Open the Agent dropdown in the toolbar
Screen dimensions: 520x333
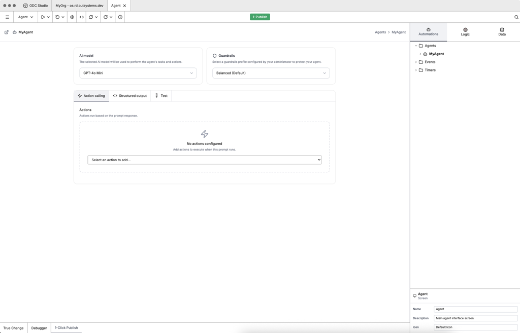(x=25, y=17)
